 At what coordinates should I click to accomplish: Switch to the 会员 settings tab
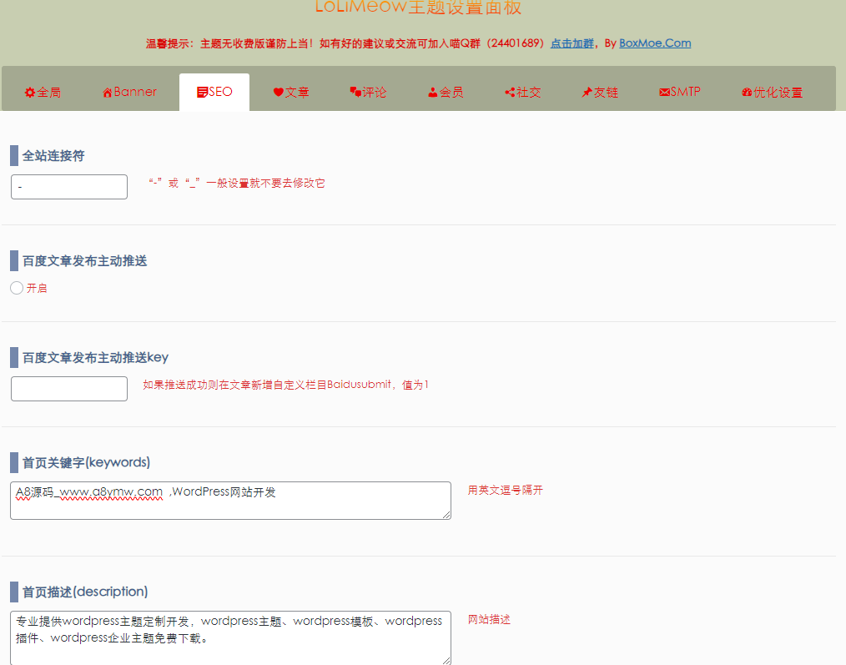click(x=445, y=92)
